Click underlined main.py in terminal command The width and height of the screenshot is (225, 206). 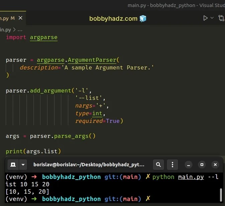click(x=191, y=177)
